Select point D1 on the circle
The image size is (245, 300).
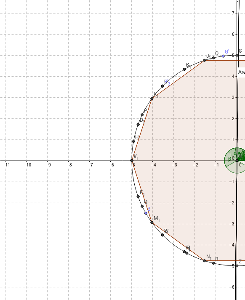(138, 125)
